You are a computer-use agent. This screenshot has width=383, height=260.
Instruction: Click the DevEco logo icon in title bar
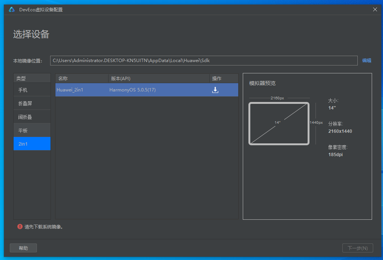(12, 9)
